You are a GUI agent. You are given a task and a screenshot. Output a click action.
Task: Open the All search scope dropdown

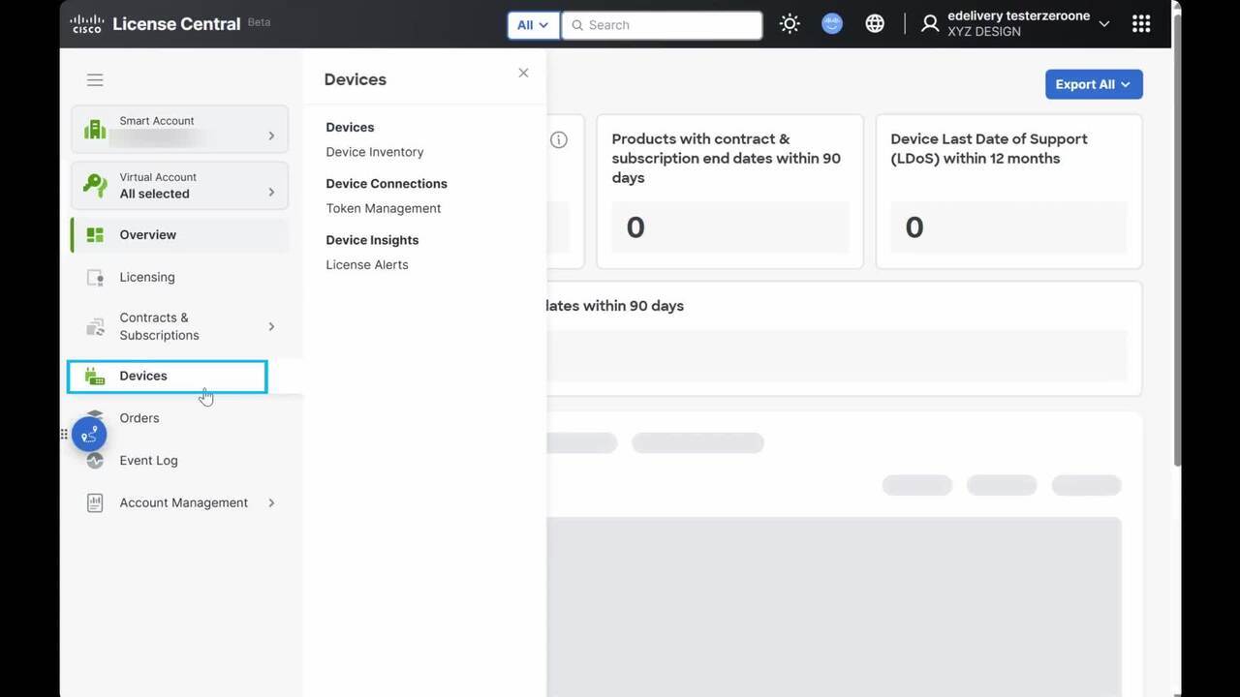[533, 25]
